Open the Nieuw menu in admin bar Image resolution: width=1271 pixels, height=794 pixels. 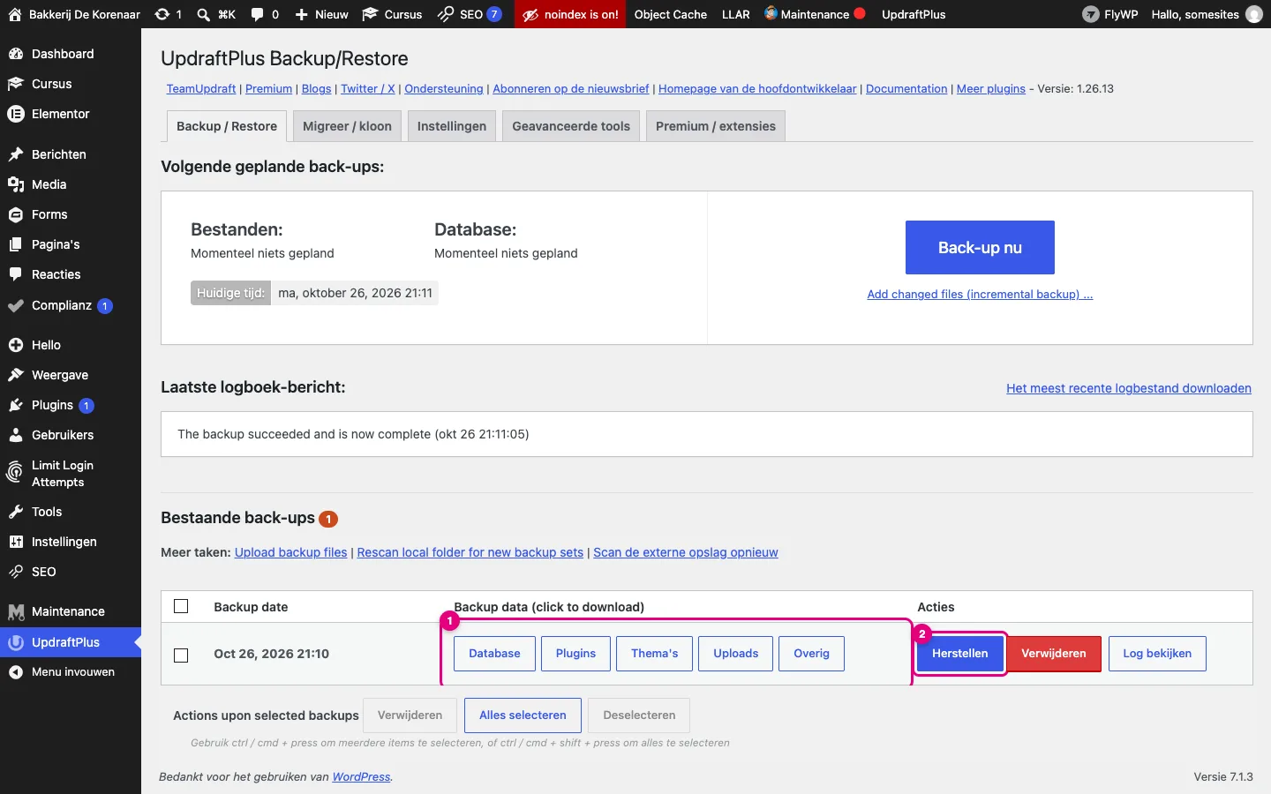321,14
